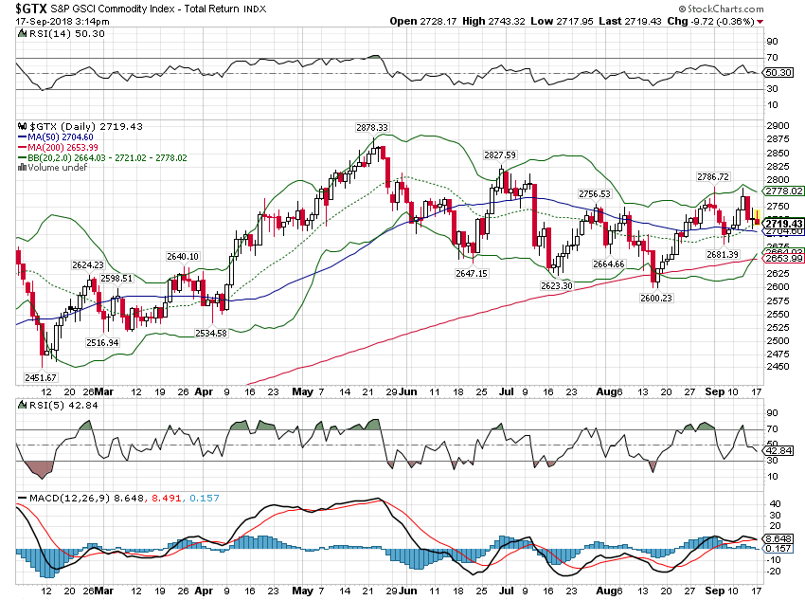Click the MA(50) blue line swatch
The height and width of the screenshot is (600, 805).
pos(22,137)
